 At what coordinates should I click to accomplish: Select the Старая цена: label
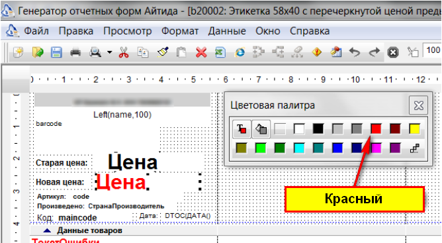62,163
